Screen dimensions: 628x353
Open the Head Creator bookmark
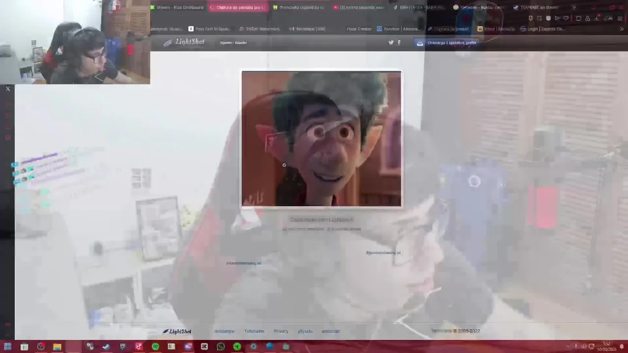click(x=359, y=29)
